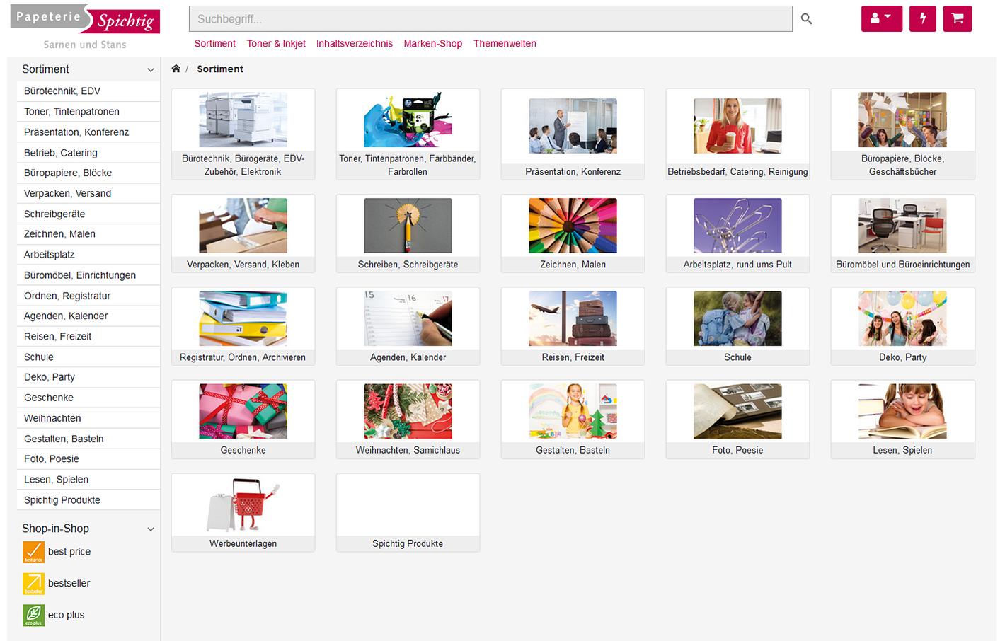Click the magnifying glass search icon
Viewport: 1005px width, 641px height.
pos(806,19)
